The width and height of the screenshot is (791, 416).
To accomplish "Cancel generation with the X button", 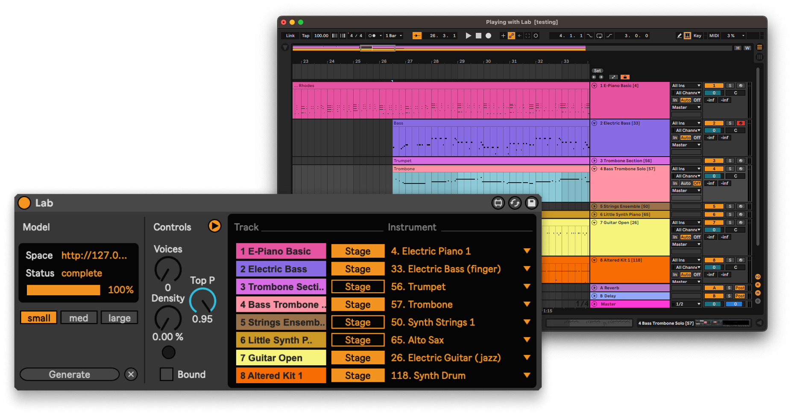I will pyautogui.click(x=131, y=375).
